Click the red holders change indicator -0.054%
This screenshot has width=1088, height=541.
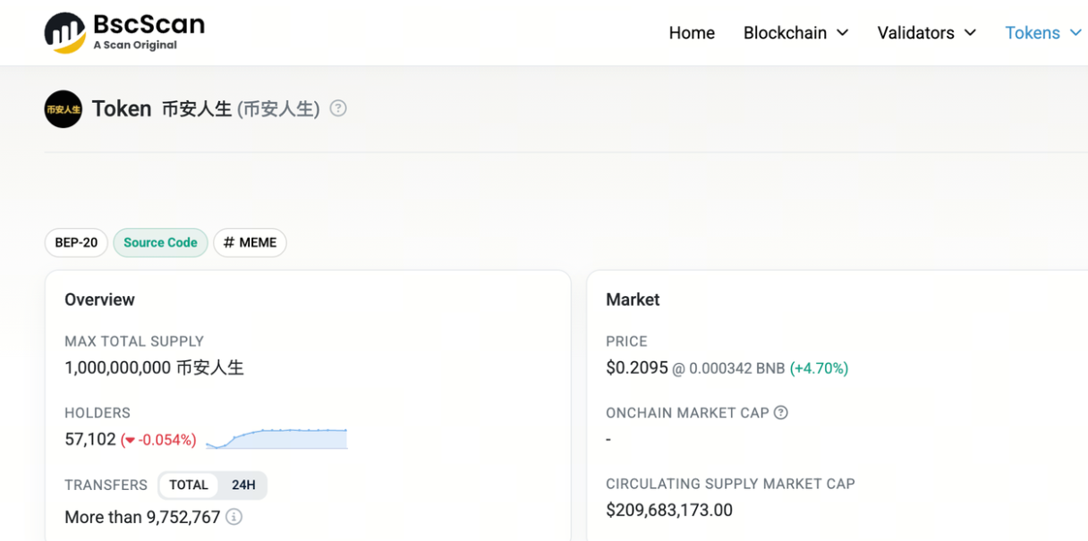tap(158, 440)
